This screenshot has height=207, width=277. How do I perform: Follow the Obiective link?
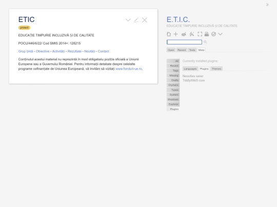tap(43, 51)
